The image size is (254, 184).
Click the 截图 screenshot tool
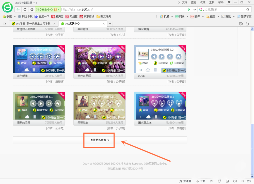tap(211, 16)
